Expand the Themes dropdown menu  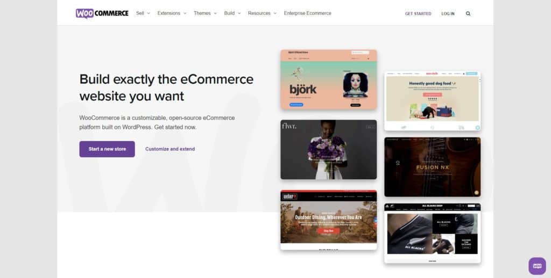(205, 13)
